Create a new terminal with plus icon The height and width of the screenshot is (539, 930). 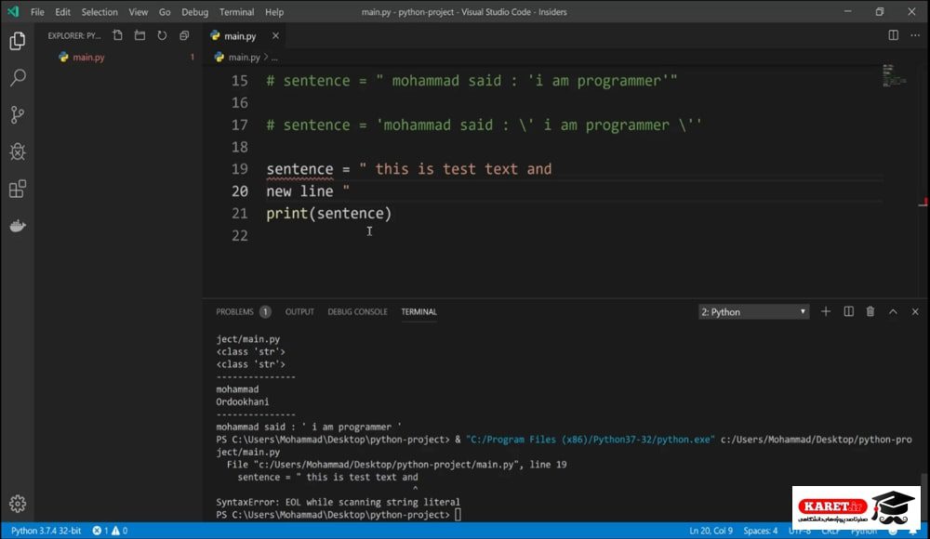pos(826,311)
